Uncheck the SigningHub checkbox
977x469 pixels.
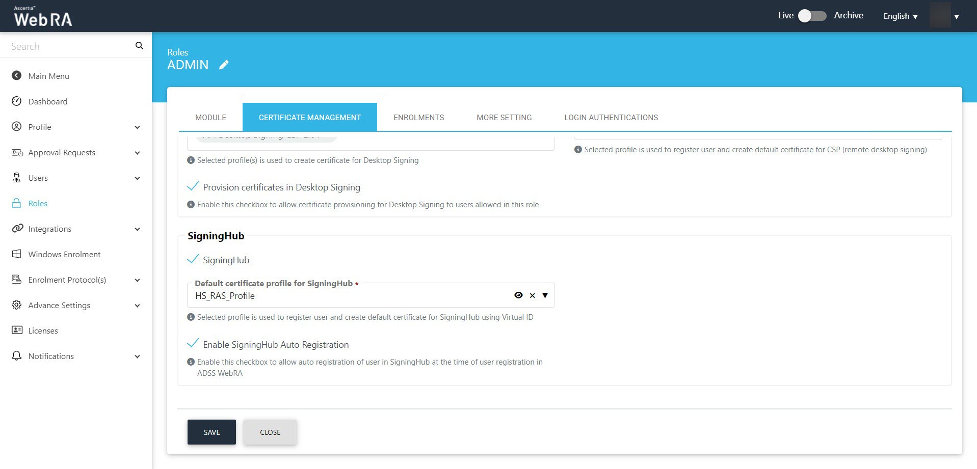(x=193, y=259)
